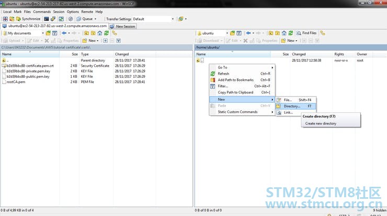The image size is (387, 216).
Task: Click the Compare Directories icon in main toolbar
Action: 5,19
